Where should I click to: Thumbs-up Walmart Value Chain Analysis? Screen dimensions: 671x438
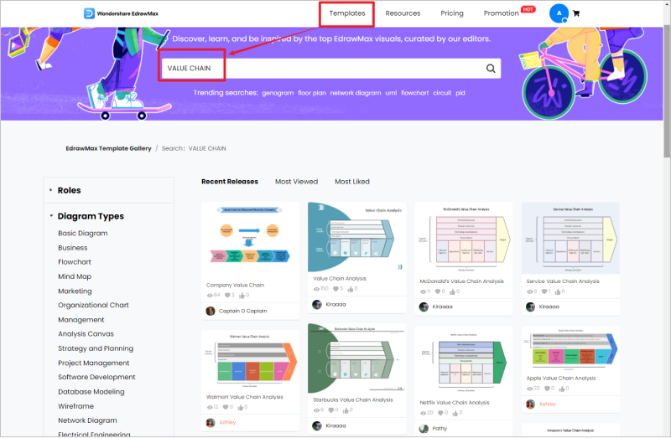pyautogui.click(x=240, y=407)
